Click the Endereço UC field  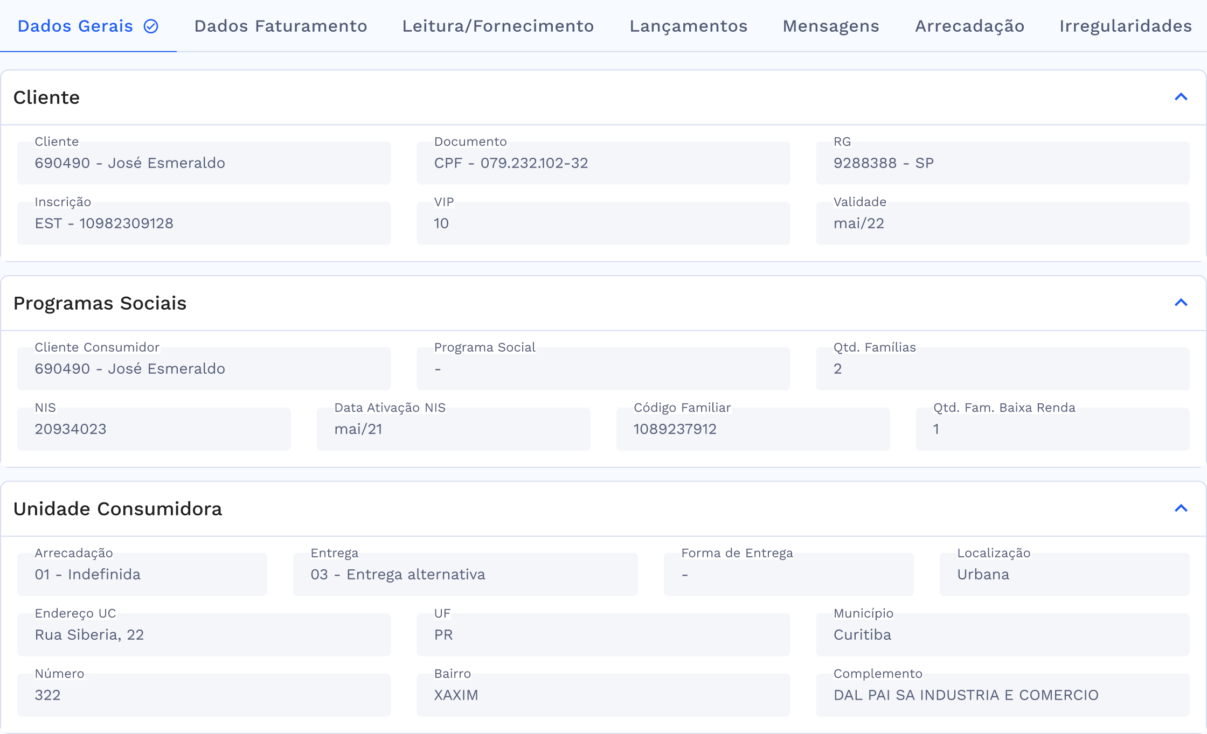[204, 635]
